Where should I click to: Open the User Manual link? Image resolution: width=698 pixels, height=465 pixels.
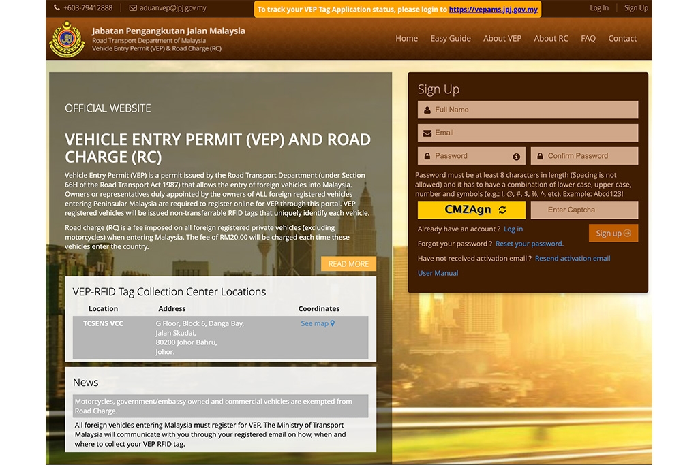tap(438, 273)
